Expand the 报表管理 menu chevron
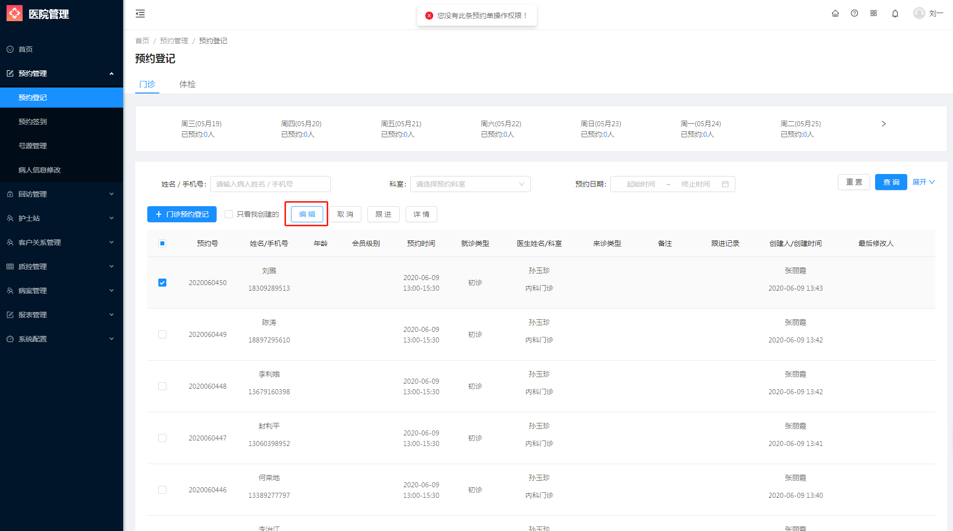This screenshot has height=531, width=953. pyautogui.click(x=112, y=315)
